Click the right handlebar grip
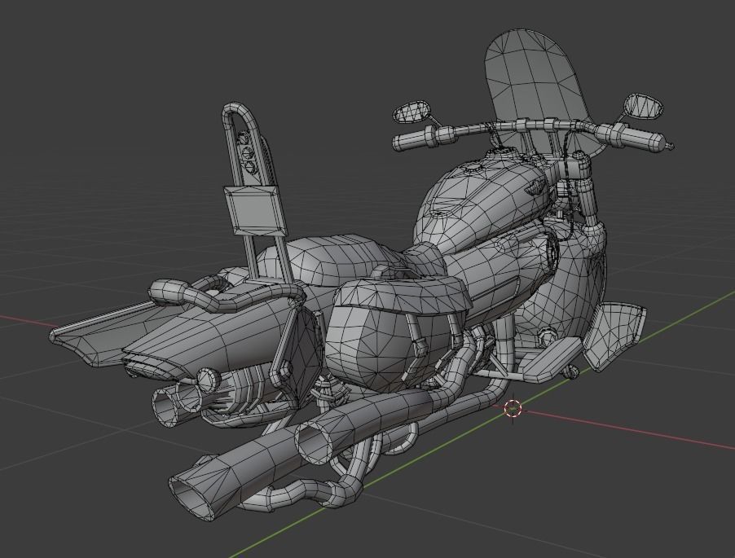This screenshot has width=735, height=558. (x=645, y=138)
